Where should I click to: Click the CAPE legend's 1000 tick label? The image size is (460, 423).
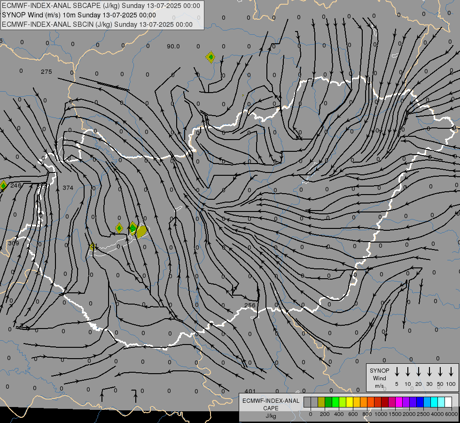click(381, 414)
